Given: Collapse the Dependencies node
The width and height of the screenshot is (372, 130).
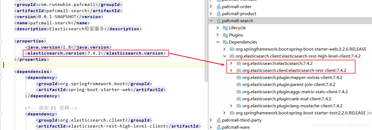Looking at the screenshot, I should point(218,42).
